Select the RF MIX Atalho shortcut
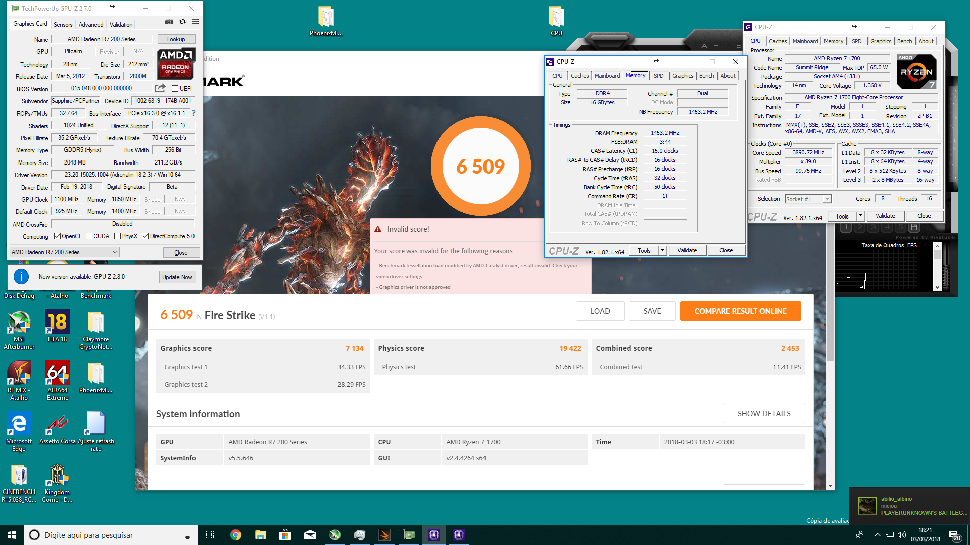The width and height of the screenshot is (970, 545). [x=19, y=381]
